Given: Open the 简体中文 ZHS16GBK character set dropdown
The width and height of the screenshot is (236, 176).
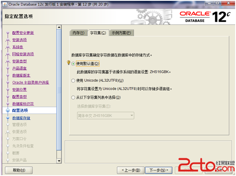Looking at the screenshot, I should (x=105, y=116).
